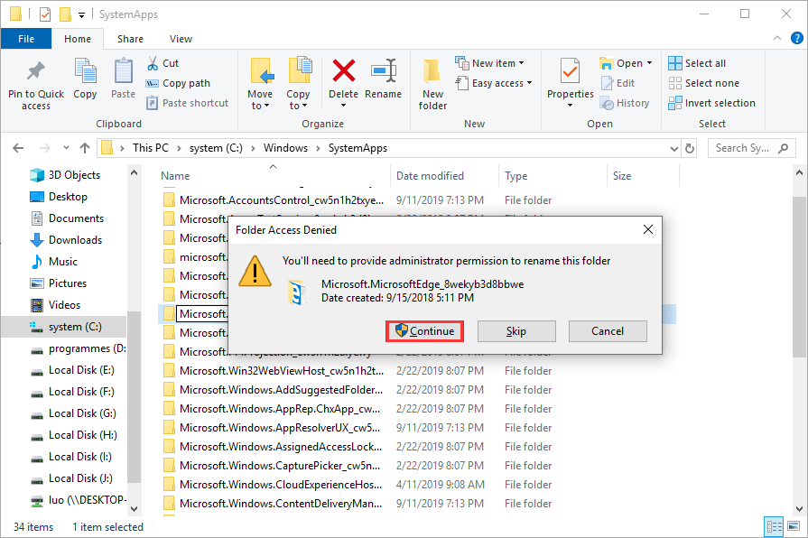The width and height of the screenshot is (808, 538).
Task: Open Quick Access Toolbar customize arrow
Action: click(x=81, y=15)
